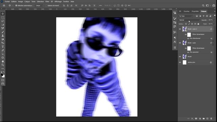Click the share document icon
Viewport: 217px width, 122px height.
214,5
